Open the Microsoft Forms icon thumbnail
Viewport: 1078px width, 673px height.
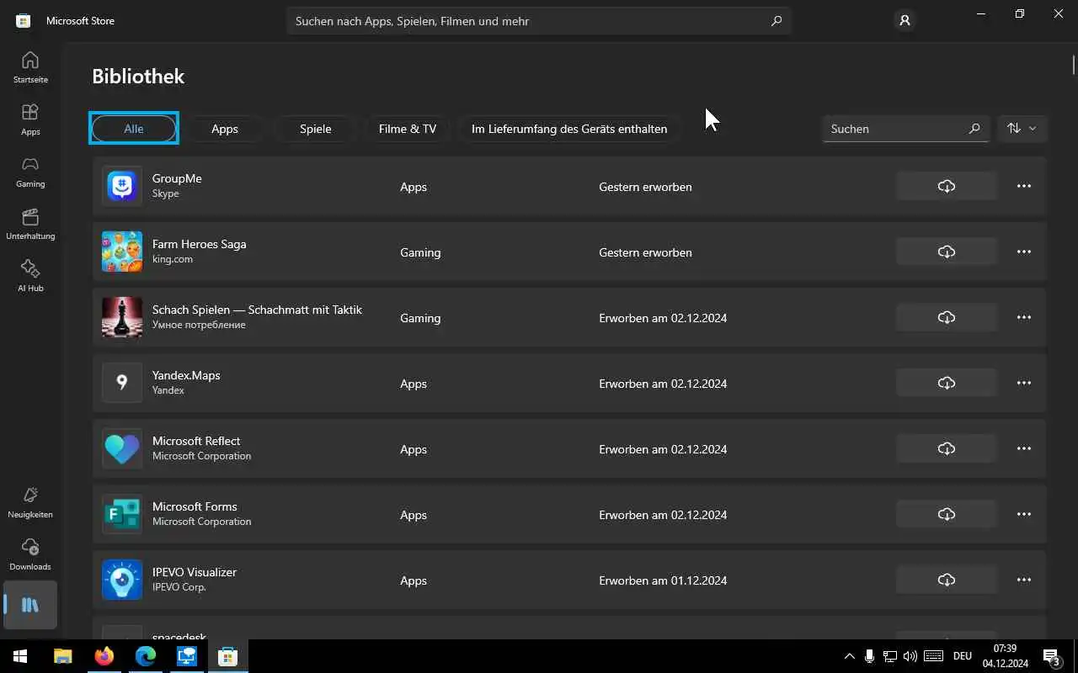coord(122,514)
